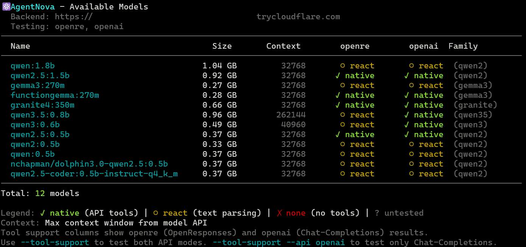Click openre 'react' status for qwen3.5:0.8b
The height and width of the screenshot is (247, 526).
[x=357, y=115]
